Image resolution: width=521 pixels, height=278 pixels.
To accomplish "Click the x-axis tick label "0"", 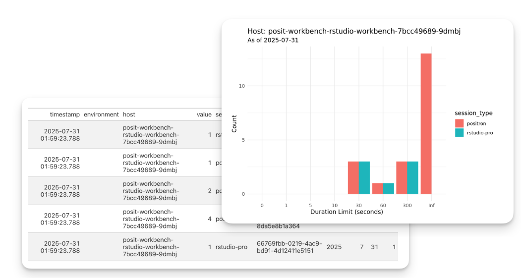I will [262, 205].
